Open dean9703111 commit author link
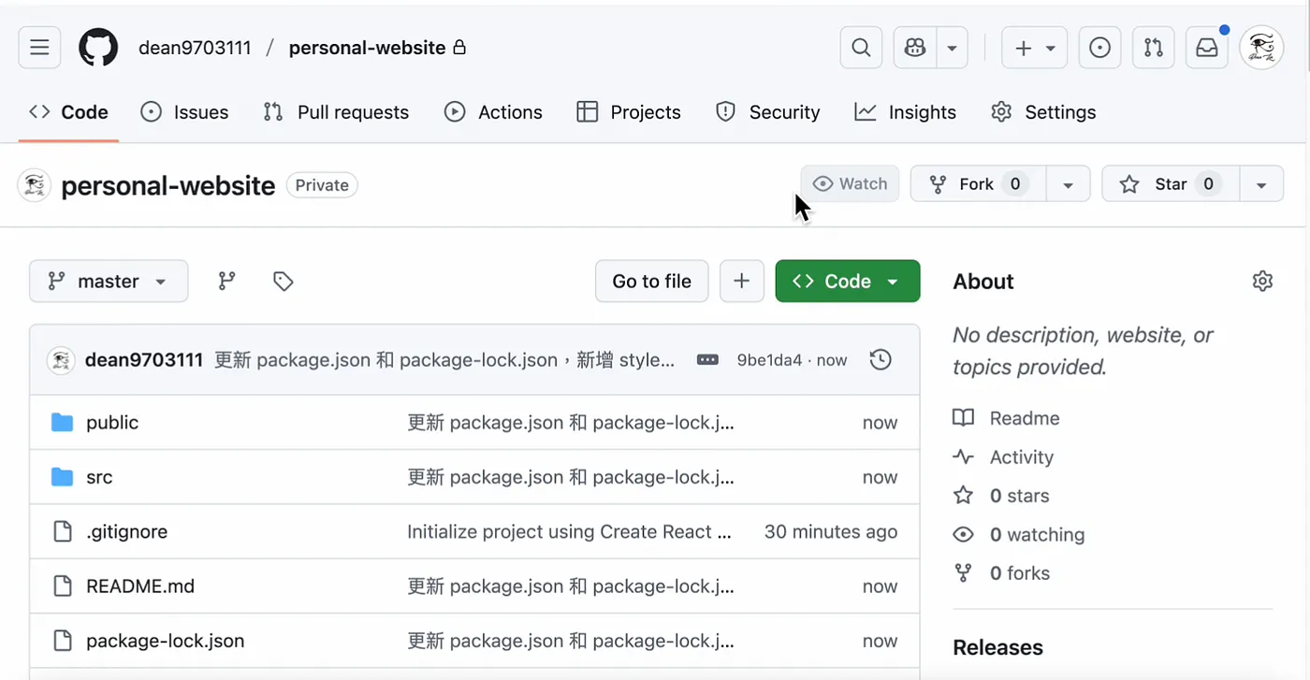The image size is (1310, 680). click(x=144, y=360)
